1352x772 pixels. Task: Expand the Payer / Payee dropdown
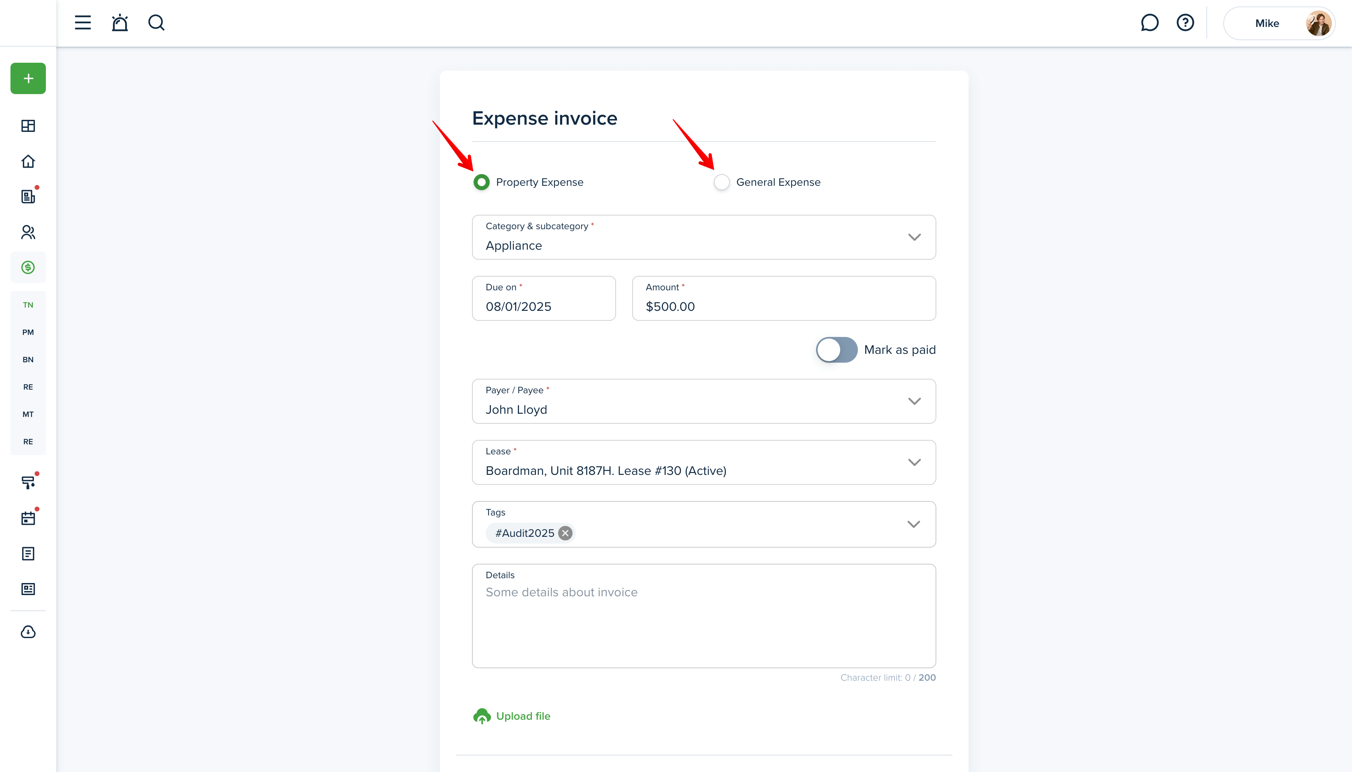click(x=704, y=401)
